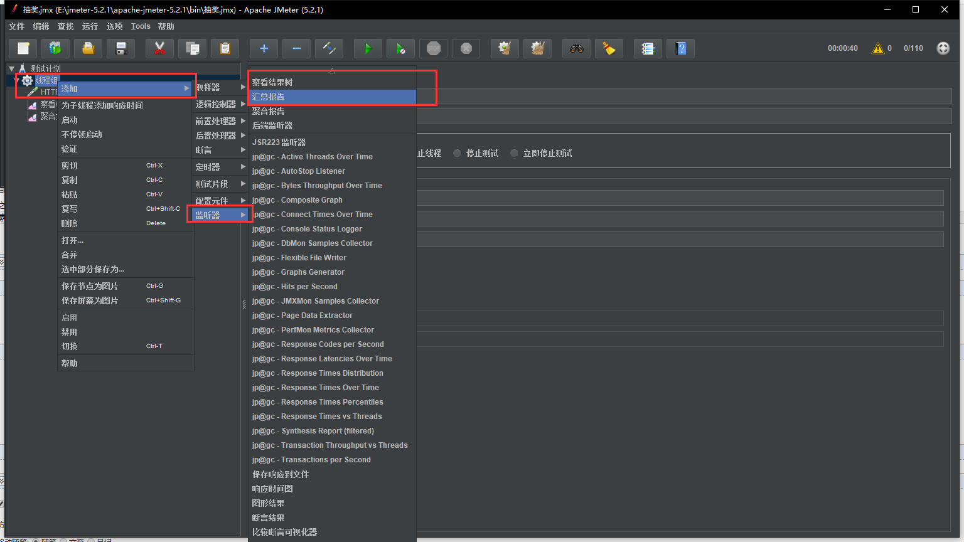Image resolution: width=964 pixels, height=542 pixels.
Task: Open the 添加 submenu in context menu
Action: (126, 88)
